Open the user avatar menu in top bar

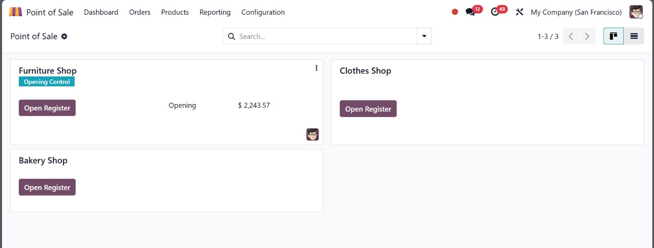pos(636,12)
